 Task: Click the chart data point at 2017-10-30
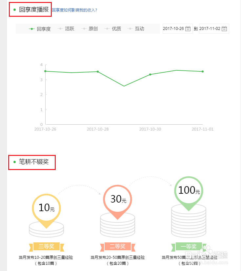tap(150, 74)
